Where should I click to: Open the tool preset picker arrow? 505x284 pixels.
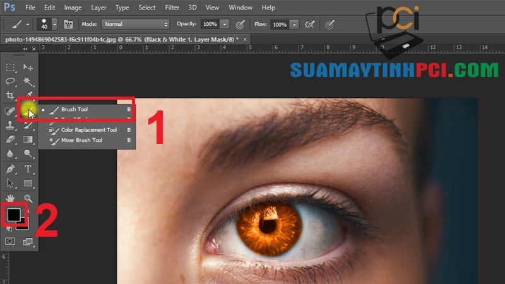tap(28, 25)
